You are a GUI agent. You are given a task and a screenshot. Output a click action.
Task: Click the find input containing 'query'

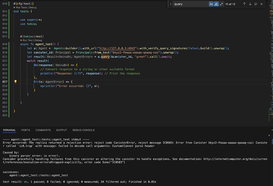[191, 4]
